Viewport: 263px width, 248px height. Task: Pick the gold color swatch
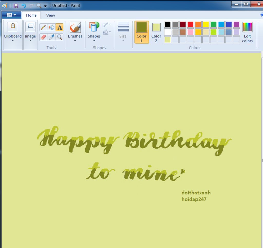click(x=198, y=32)
